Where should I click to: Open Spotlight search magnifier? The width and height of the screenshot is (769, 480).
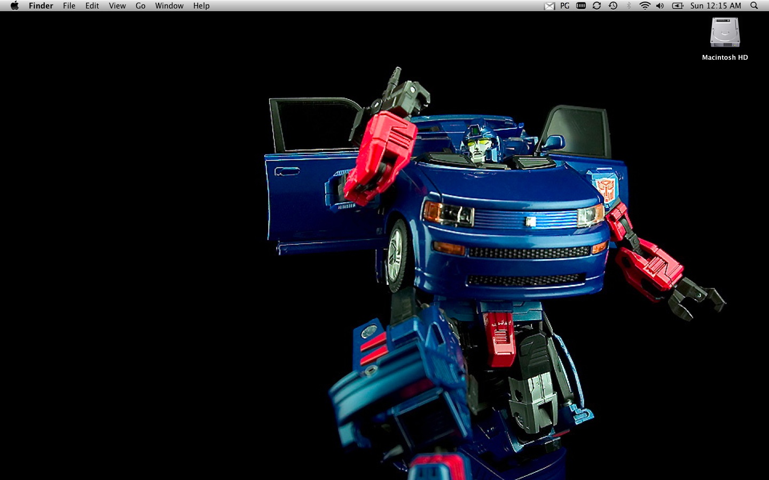(x=754, y=6)
